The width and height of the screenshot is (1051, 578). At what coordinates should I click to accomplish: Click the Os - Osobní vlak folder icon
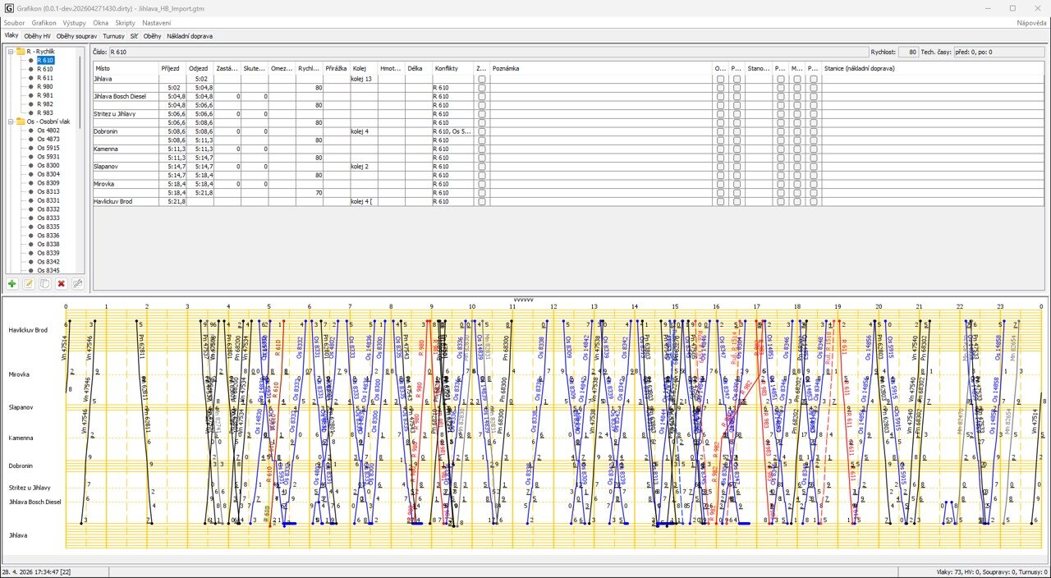(x=21, y=122)
